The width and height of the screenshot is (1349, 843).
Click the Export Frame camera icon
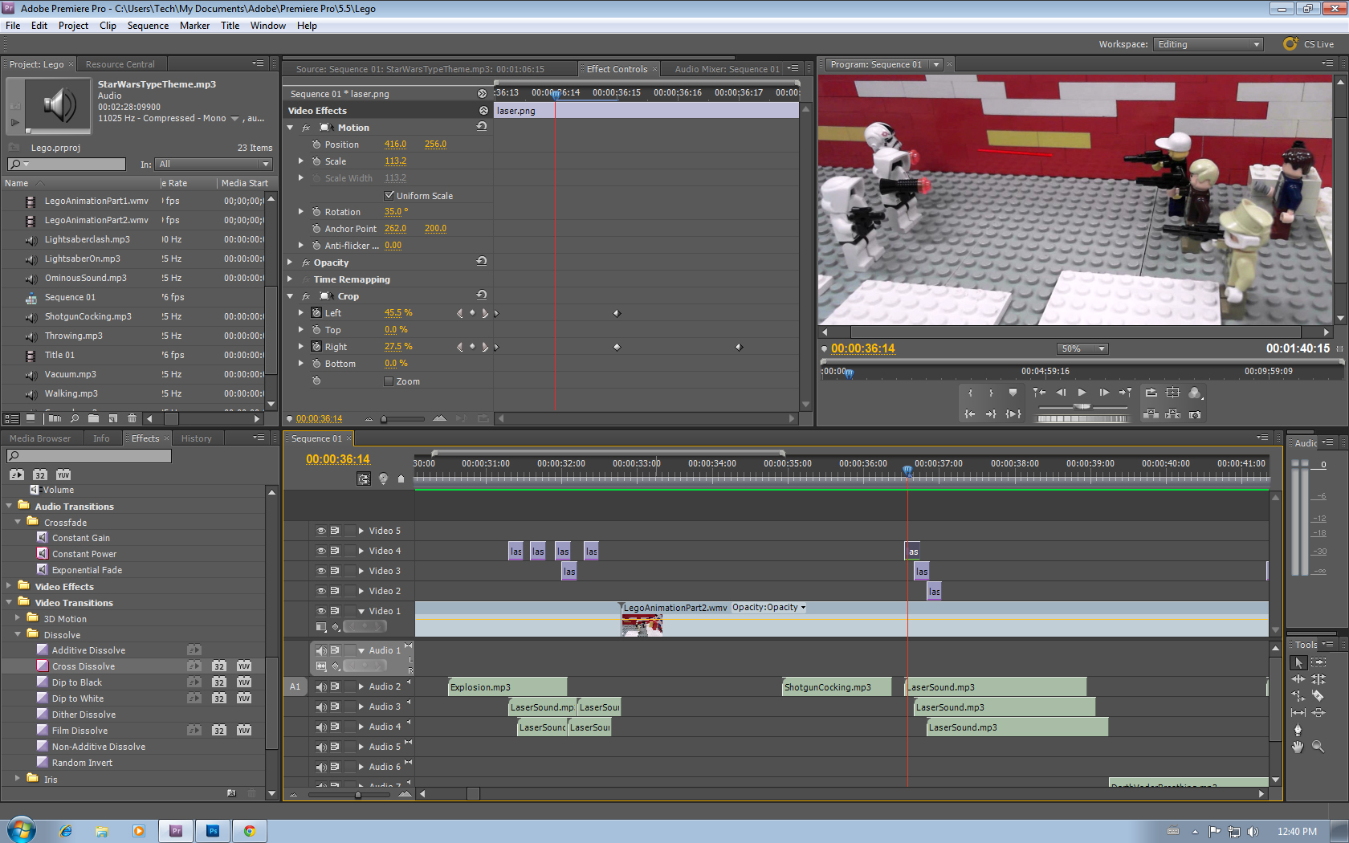[1196, 414]
